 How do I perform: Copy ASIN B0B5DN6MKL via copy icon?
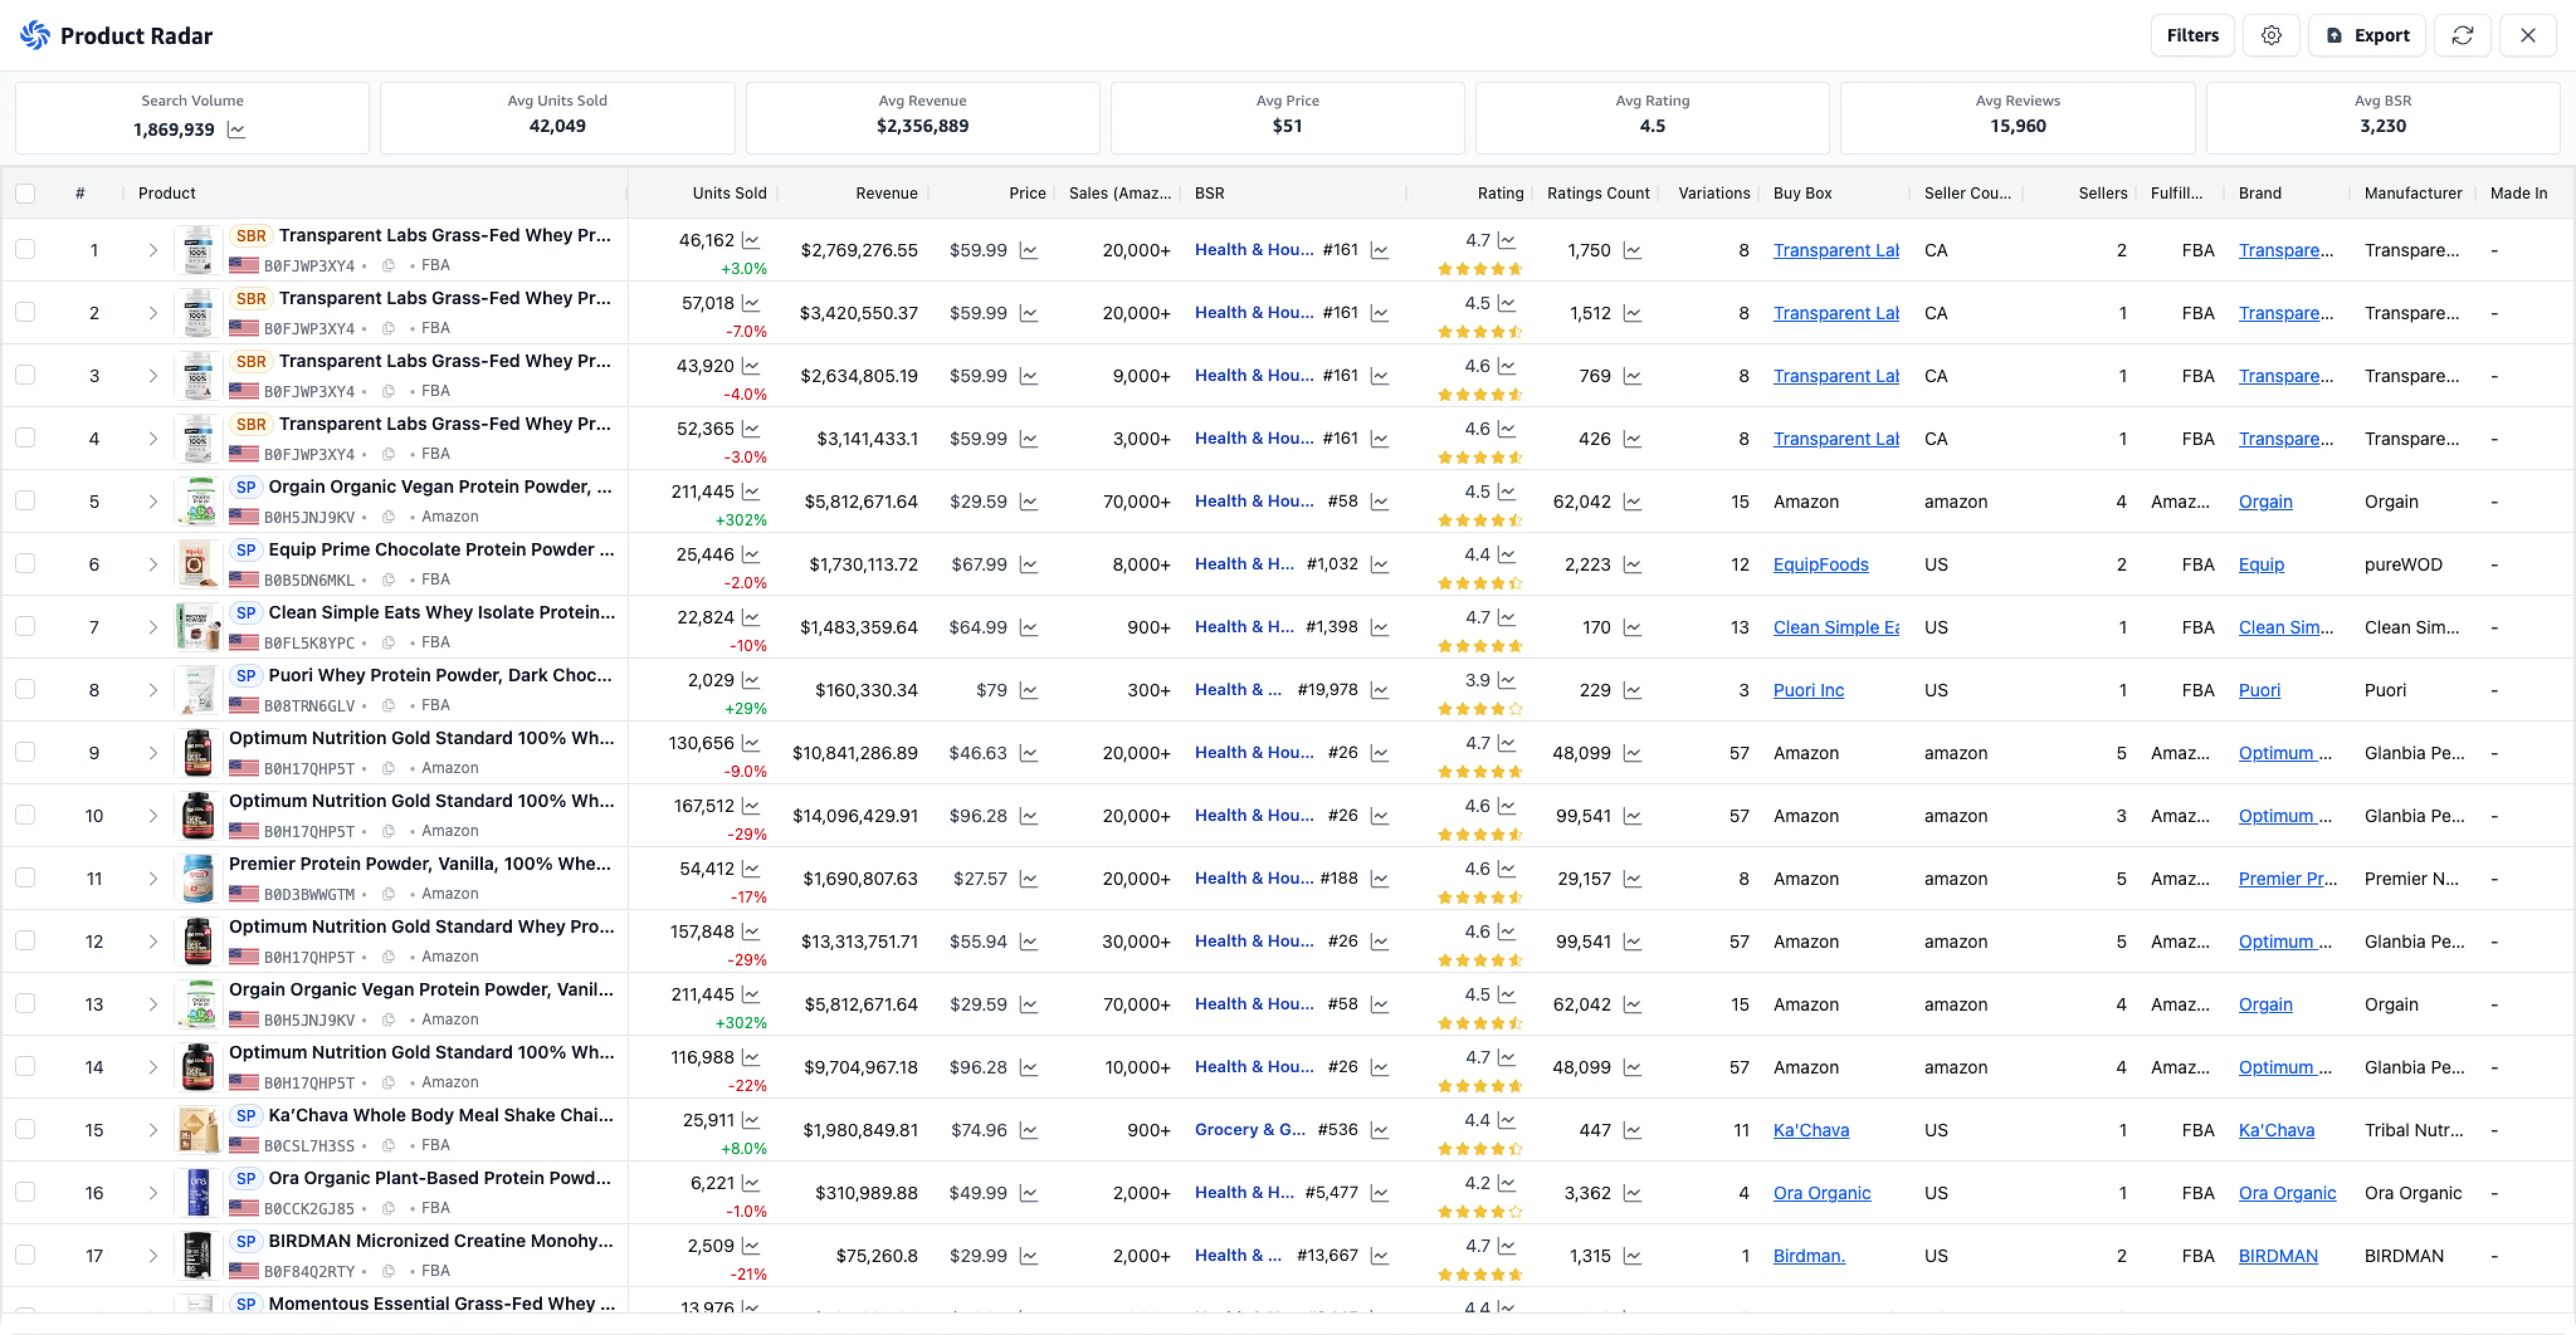click(389, 580)
